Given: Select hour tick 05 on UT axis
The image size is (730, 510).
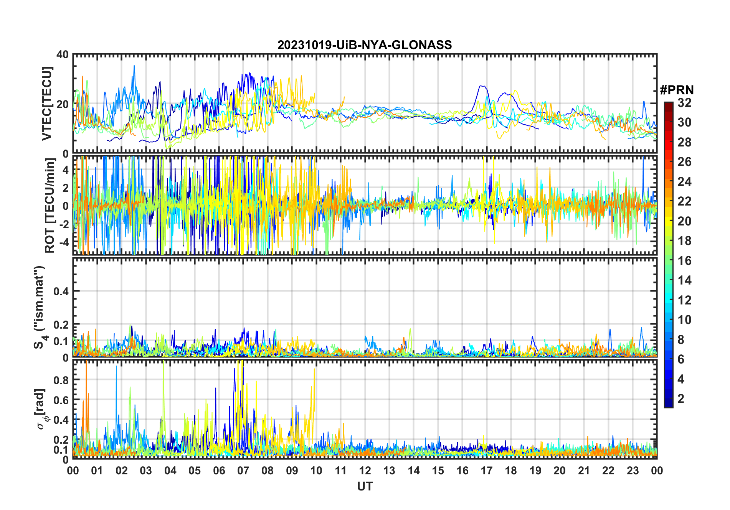Looking at the screenshot, I should pyautogui.click(x=195, y=471).
